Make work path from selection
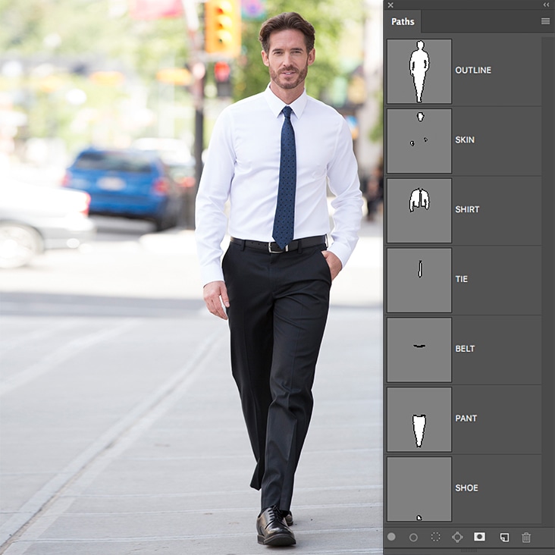Screen dimensions: 555x555 457,537
